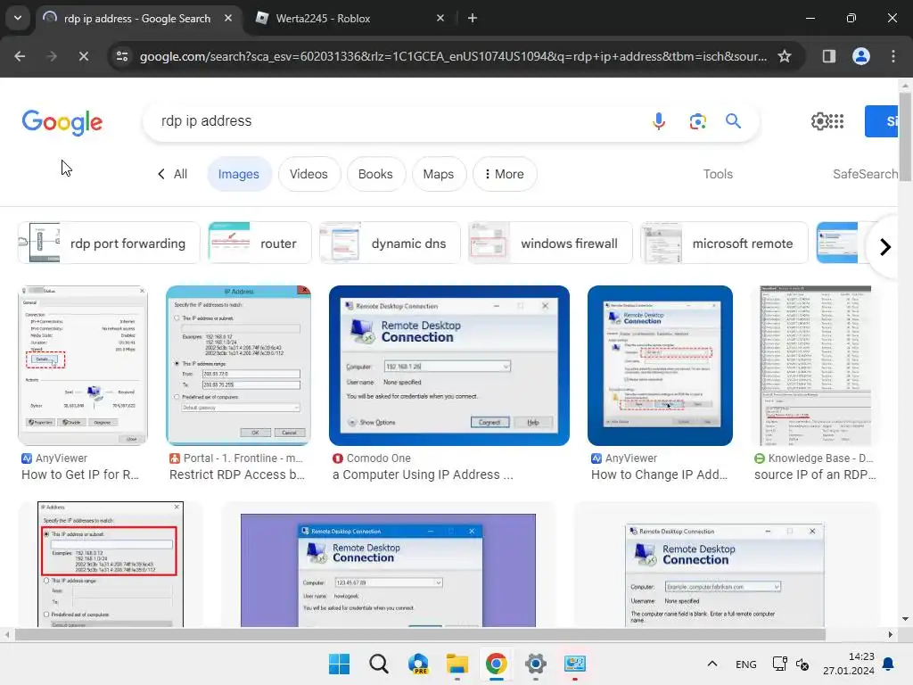
Task: Open the Google apps grid icon
Action: tap(836, 121)
